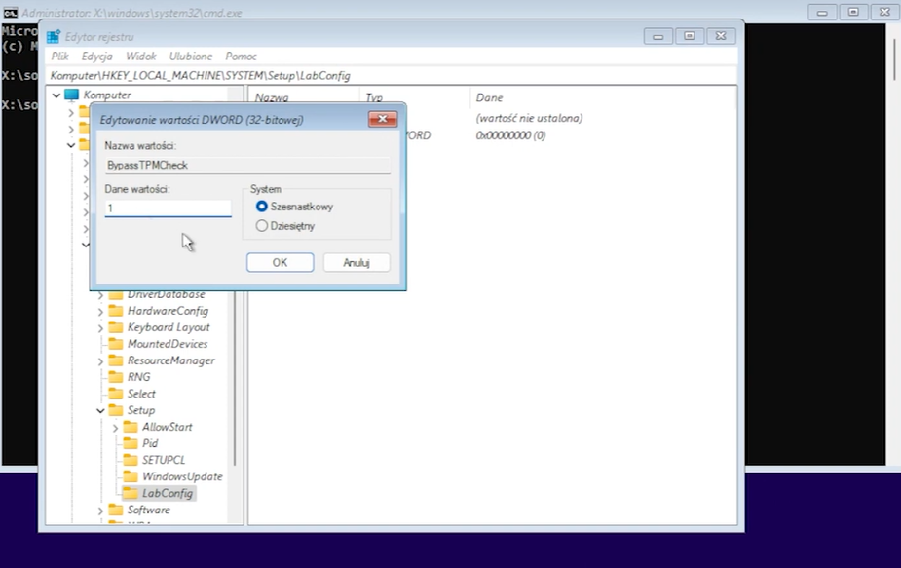This screenshot has height=568, width=901.
Task: Click the ResourceManager folder icon
Action: [x=116, y=360]
